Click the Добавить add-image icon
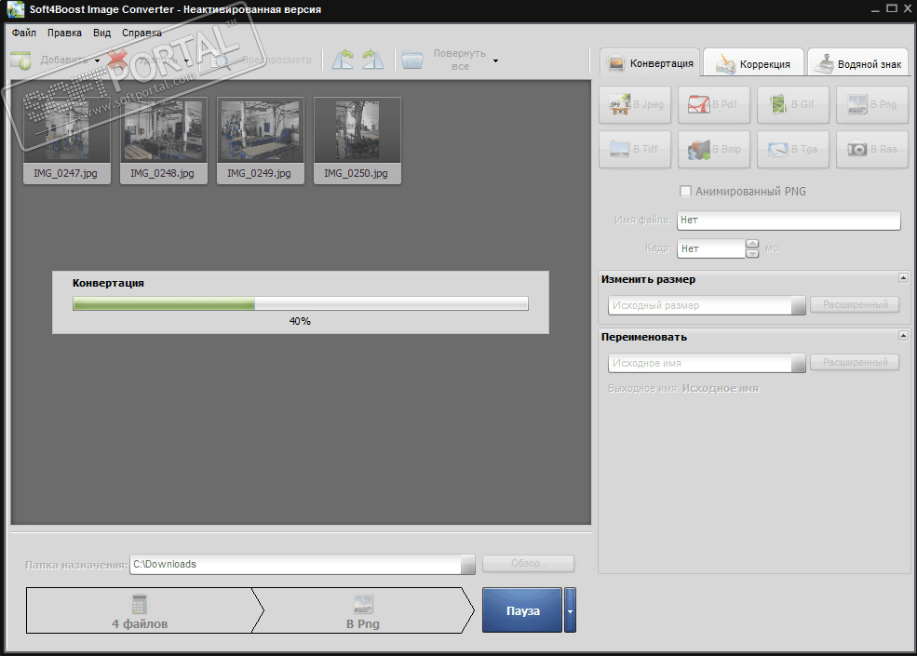 click(20, 60)
